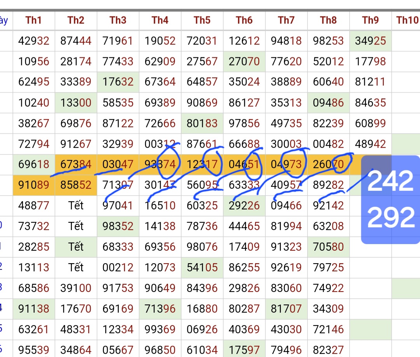The width and height of the screenshot is (420, 357).
Task: Click cell 99369 in Th4
Action: pyautogui.click(x=160, y=329)
